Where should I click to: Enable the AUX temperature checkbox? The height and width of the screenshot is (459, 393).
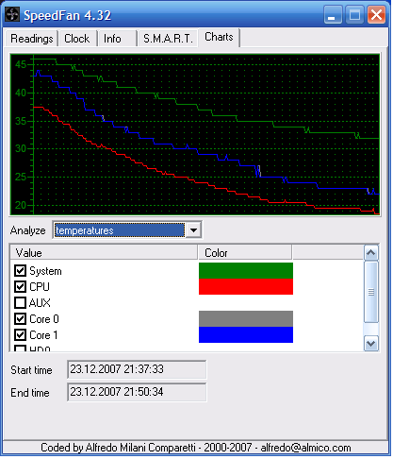tap(21, 302)
